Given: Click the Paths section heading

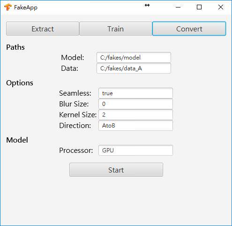Looking at the screenshot, I should coord(15,47).
